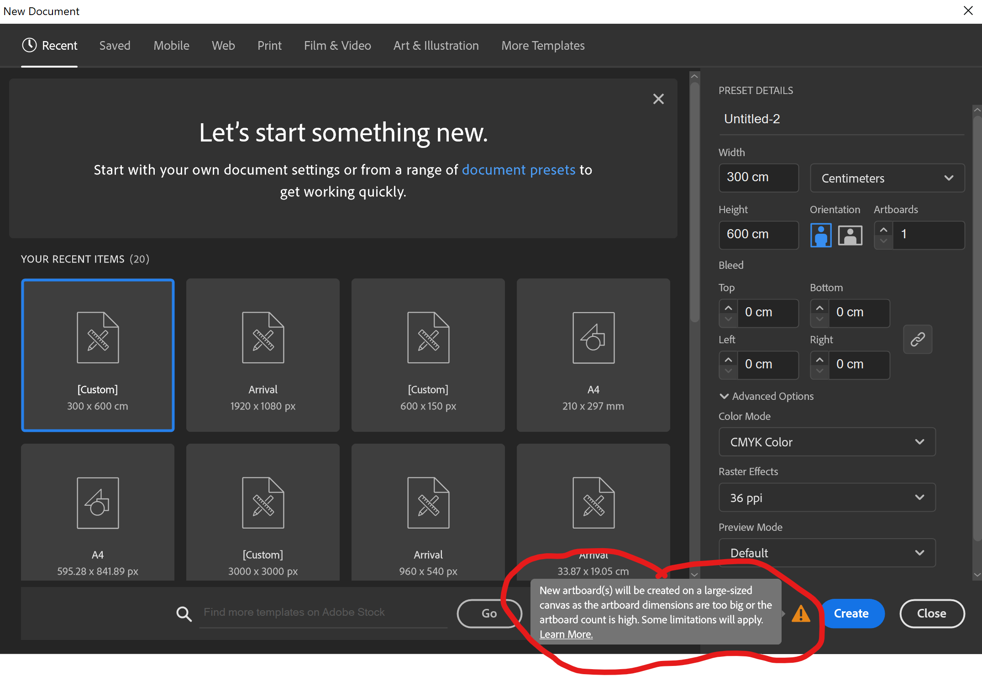Dismiss the start banner with its X icon
The image size is (982, 676).
point(658,99)
